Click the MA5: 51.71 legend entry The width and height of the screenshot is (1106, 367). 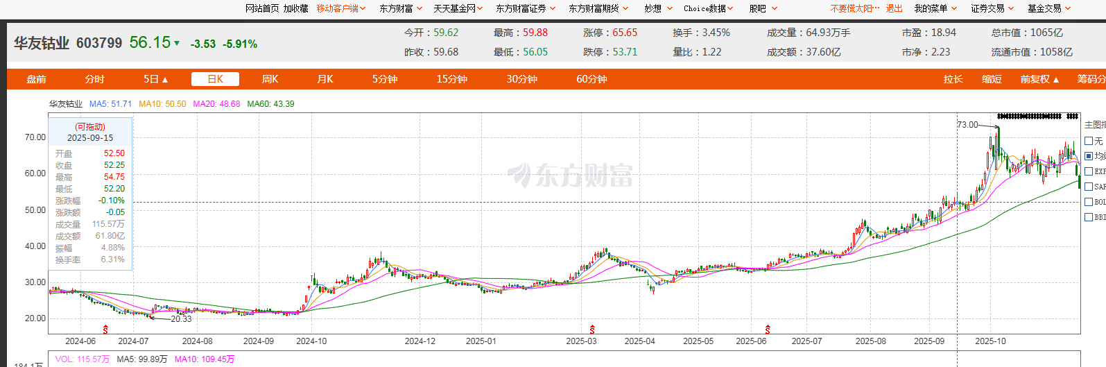(x=110, y=104)
